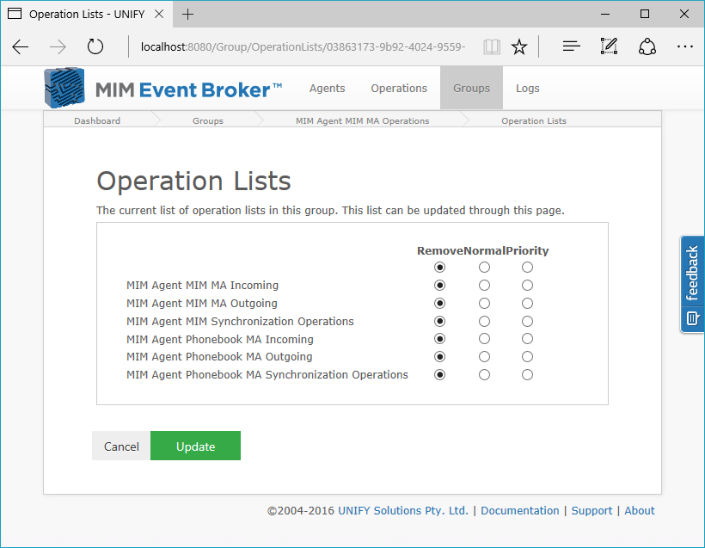Minimize the browser window
This screenshot has width=705, height=548.
[x=605, y=14]
